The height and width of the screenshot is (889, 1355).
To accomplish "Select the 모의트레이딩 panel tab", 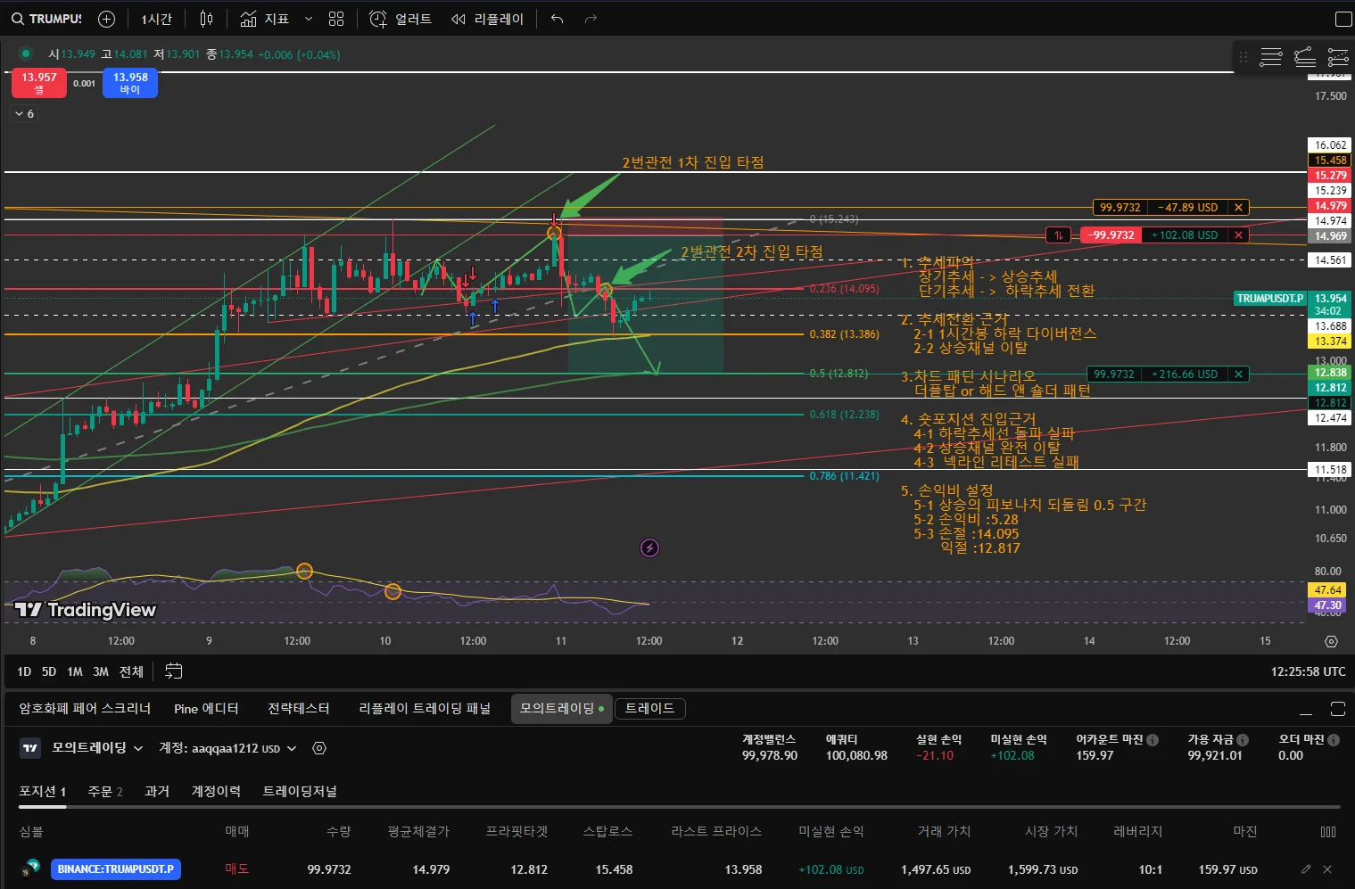I will tap(562, 709).
